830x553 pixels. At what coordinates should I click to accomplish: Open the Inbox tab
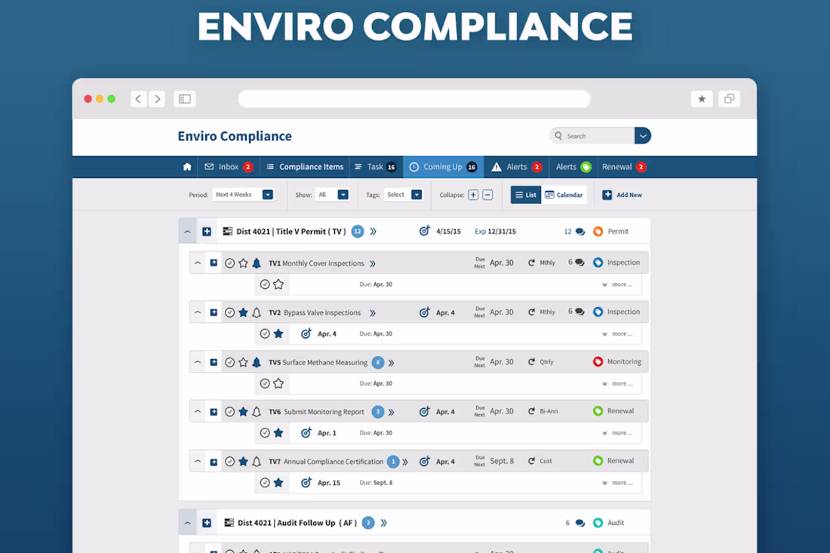(228, 167)
